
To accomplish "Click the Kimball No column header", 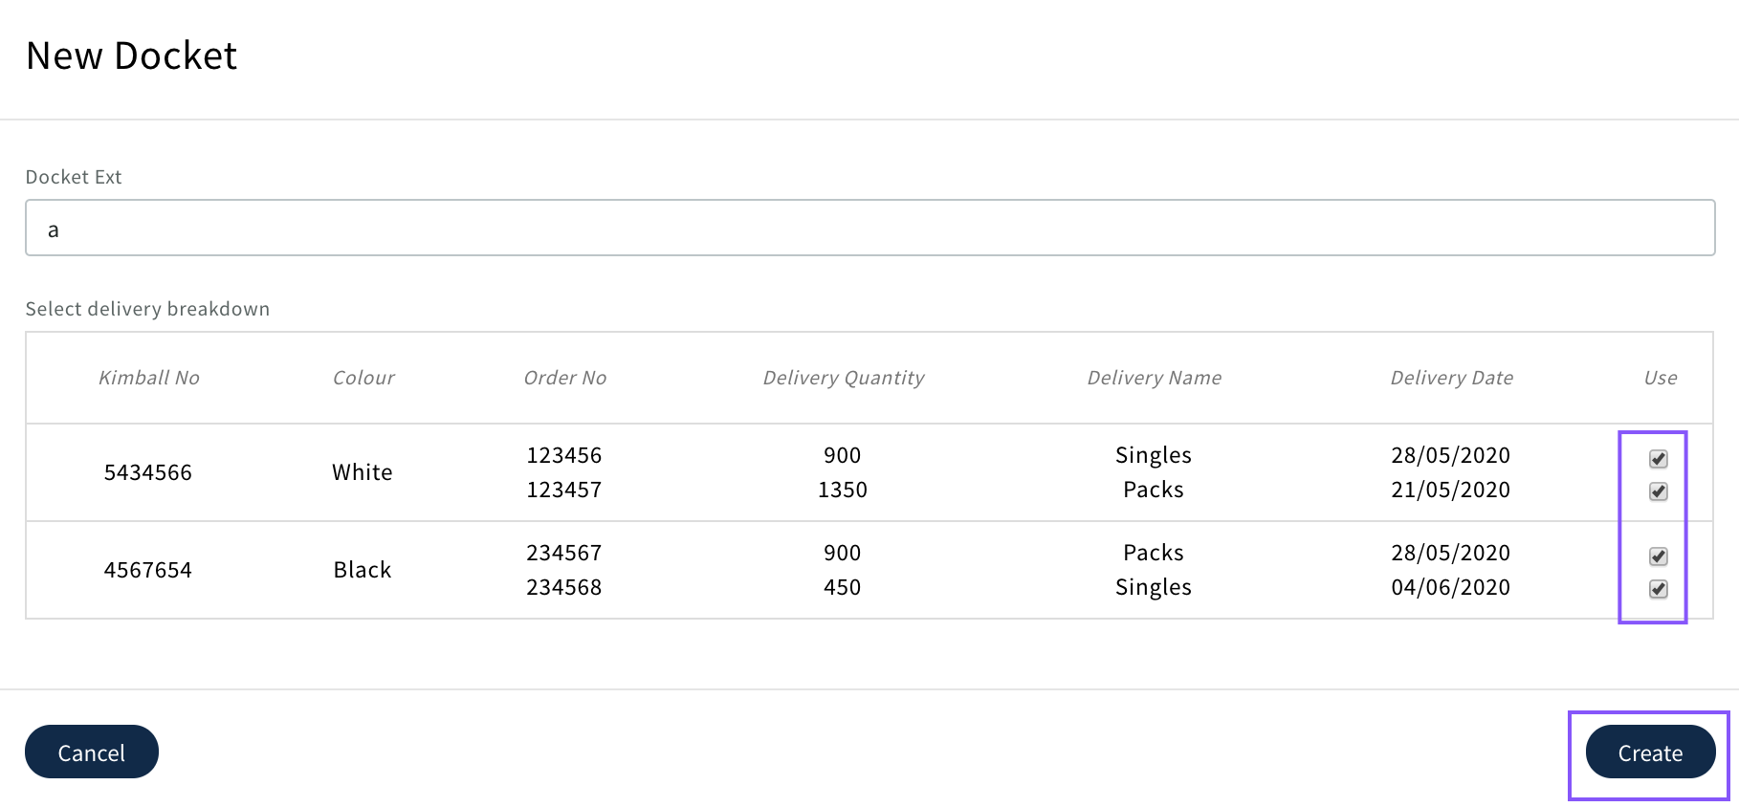I will click(149, 378).
